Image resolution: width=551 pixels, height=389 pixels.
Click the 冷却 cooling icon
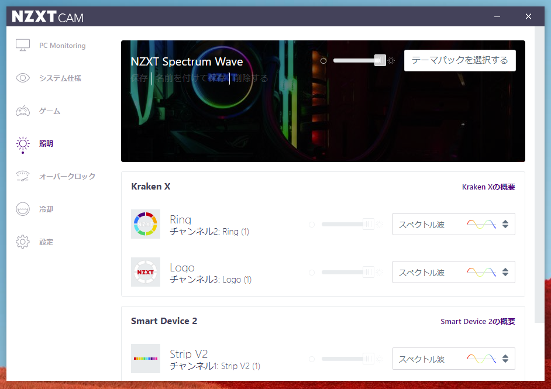click(23, 209)
